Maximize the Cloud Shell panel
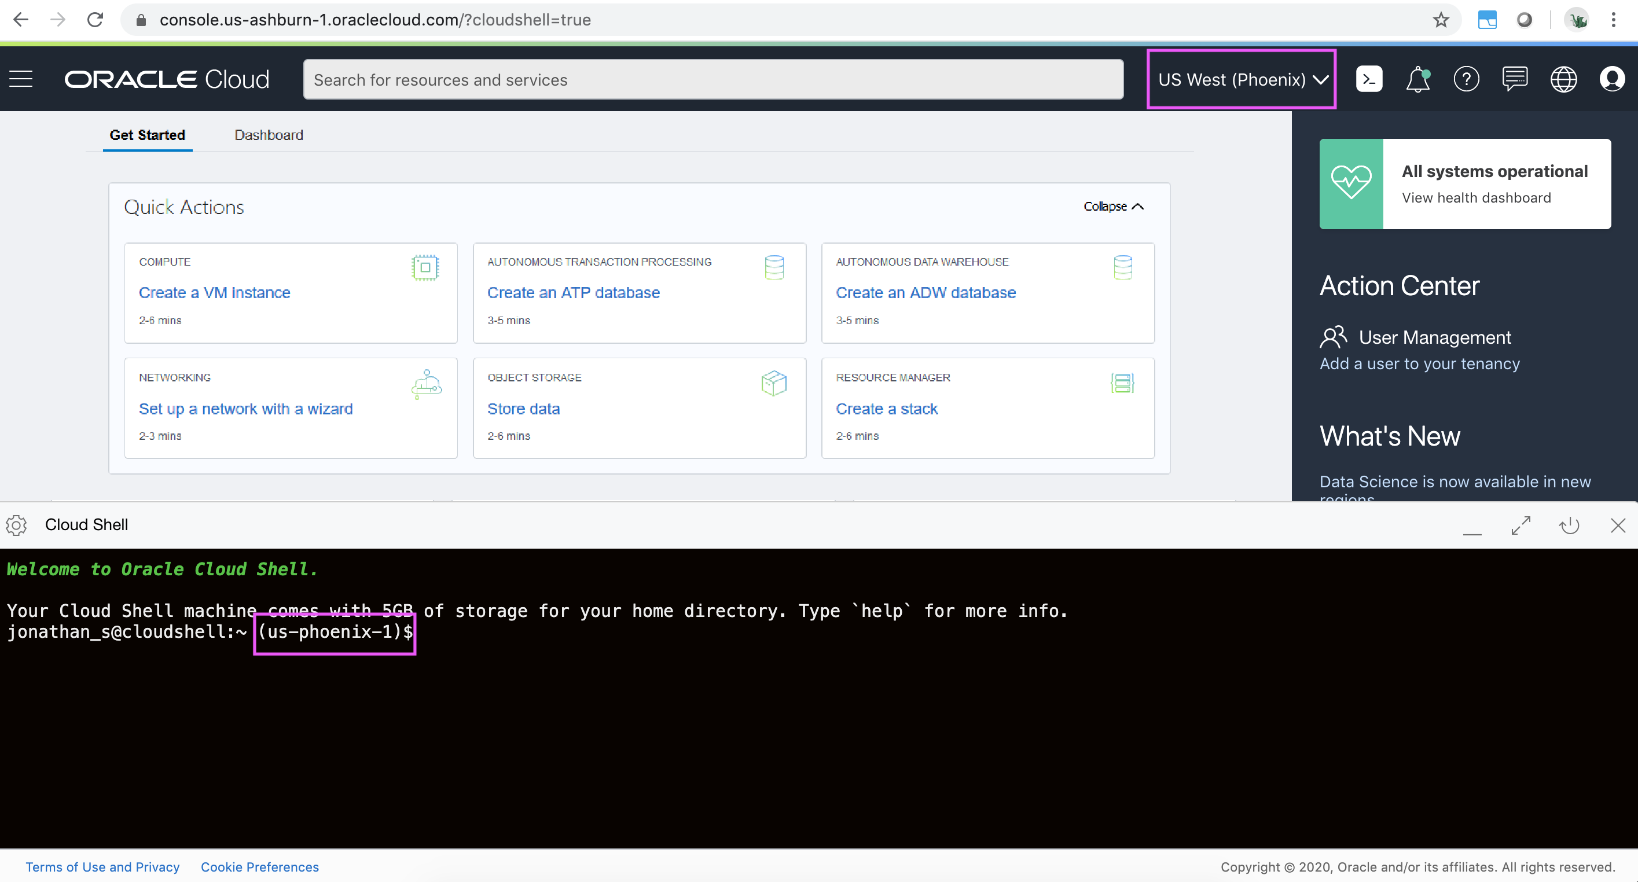 pyautogui.click(x=1521, y=525)
